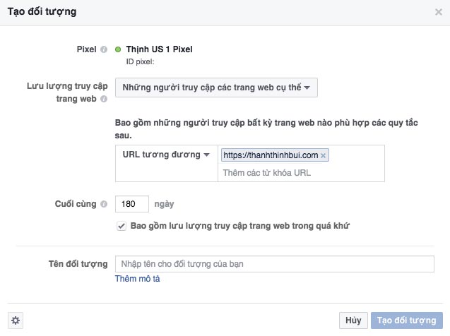Close the Tạo đối tượng dialog

coord(439,12)
